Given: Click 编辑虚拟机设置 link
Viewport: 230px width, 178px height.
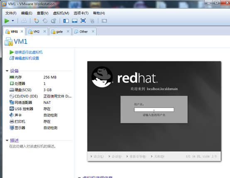Looking at the screenshot, I should tap(27, 58).
